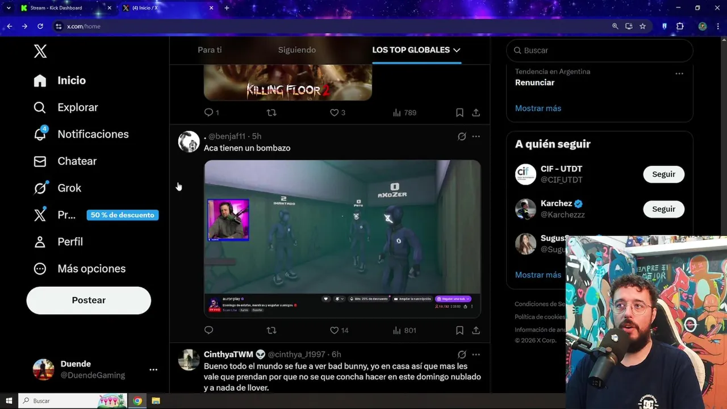Open CinthyaTWM avatar

[x=189, y=360]
